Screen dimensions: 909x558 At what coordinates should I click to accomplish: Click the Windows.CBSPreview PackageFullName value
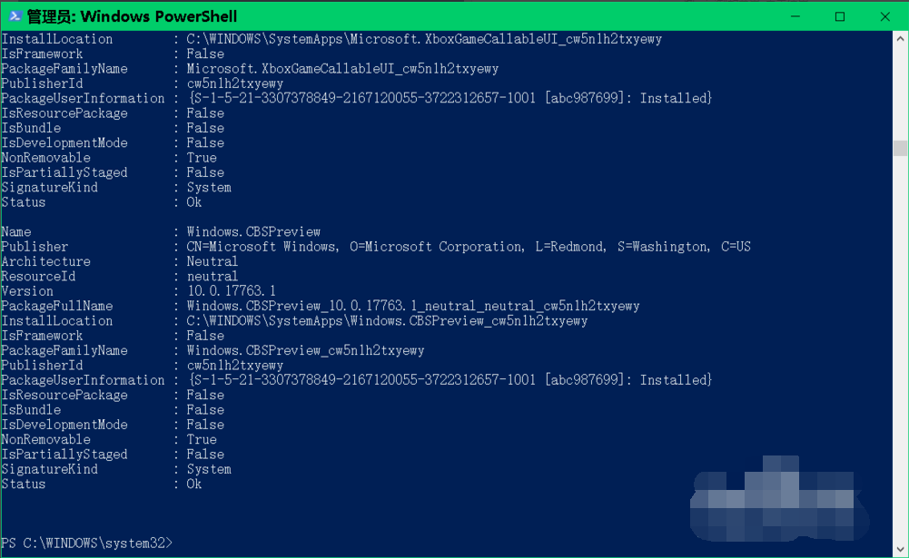pyautogui.click(x=413, y=307)
